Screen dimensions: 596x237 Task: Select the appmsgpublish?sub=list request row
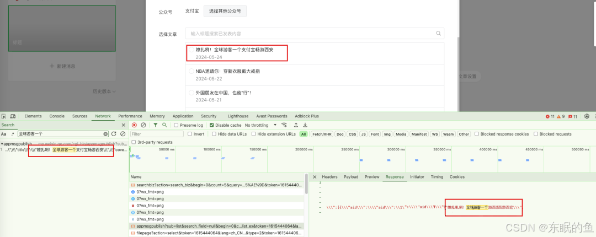click(x=217, y=226)
